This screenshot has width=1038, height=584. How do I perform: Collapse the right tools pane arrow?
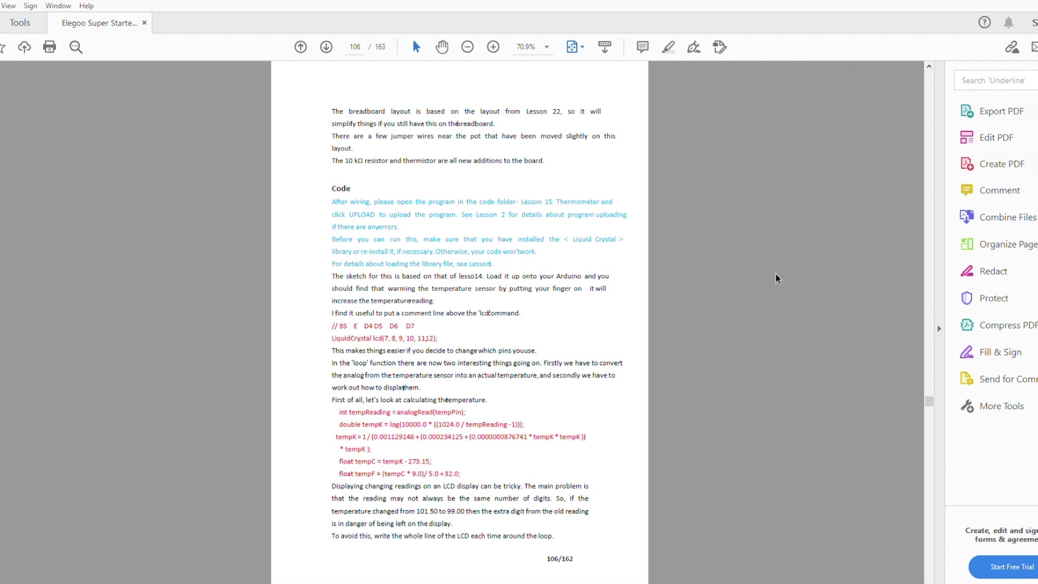click(x=939, y=328)
